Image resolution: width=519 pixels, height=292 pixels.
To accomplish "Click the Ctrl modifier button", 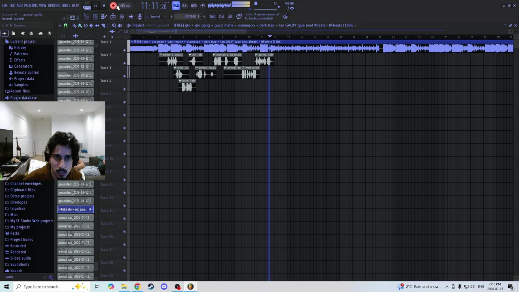I will pyautogui.click(x=221, y=17).
